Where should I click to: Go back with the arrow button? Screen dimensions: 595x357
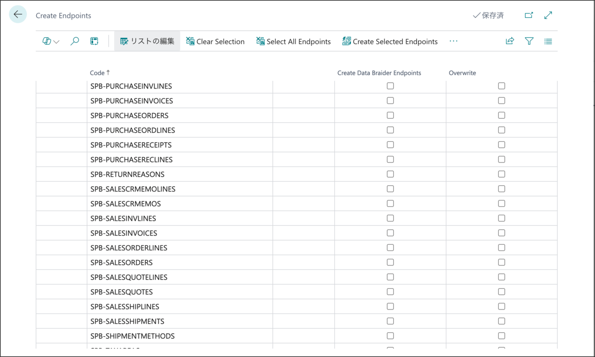(x=18, y=15)
